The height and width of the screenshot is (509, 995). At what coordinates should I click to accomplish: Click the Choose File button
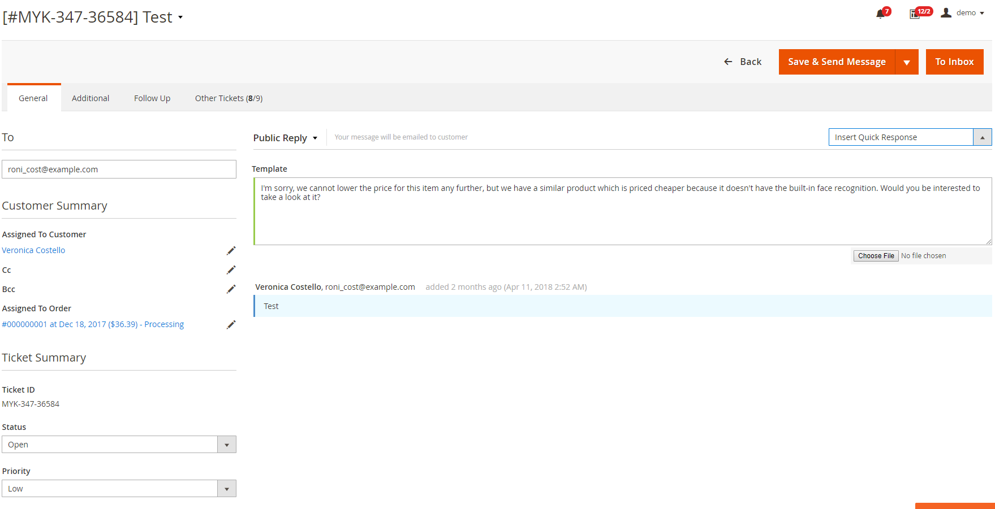tap(876, 256)
